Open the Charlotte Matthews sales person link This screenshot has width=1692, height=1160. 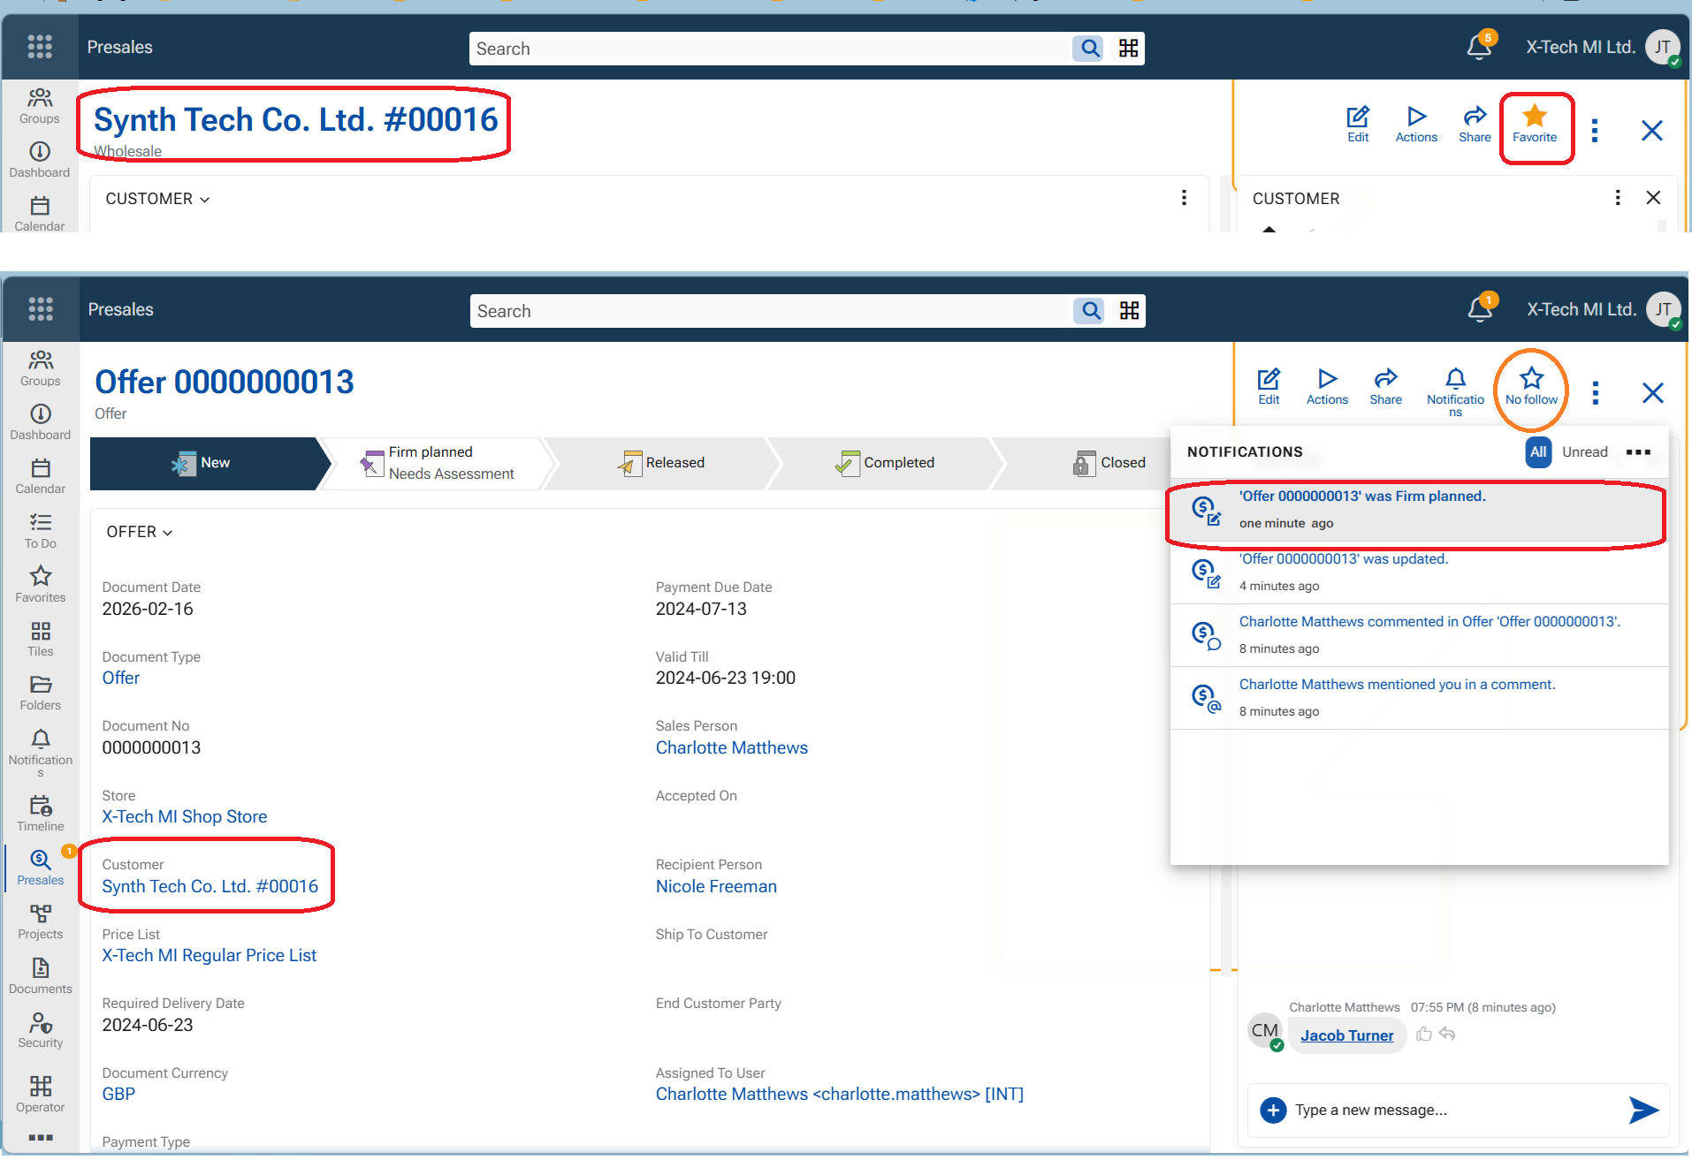tap(731, 747)
